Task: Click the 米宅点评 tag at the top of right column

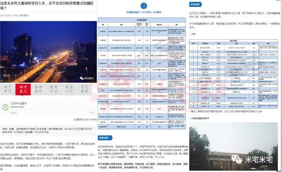Action: [x=196, y=4]
